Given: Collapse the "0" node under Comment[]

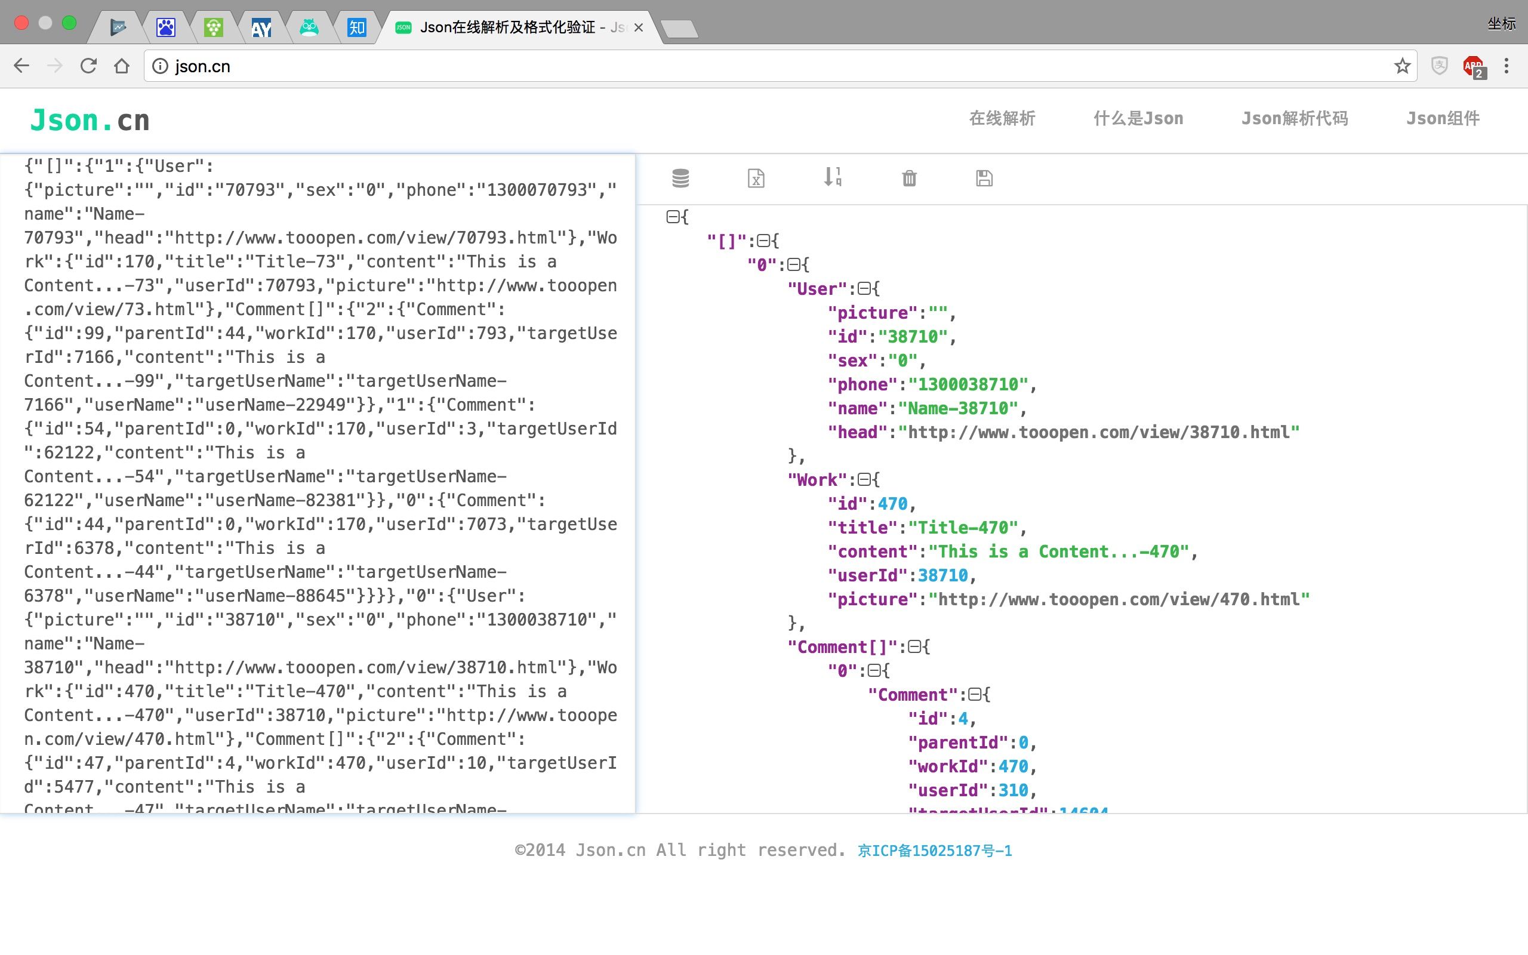Looking at the screenshot, I should pos(874,671).
